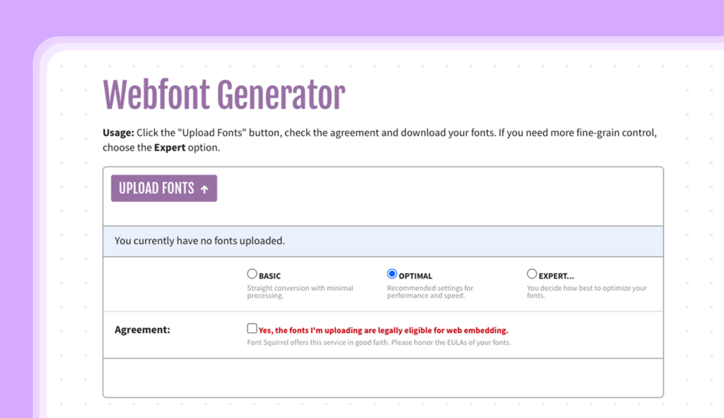Expand the Expert... options section

[556, 274]
